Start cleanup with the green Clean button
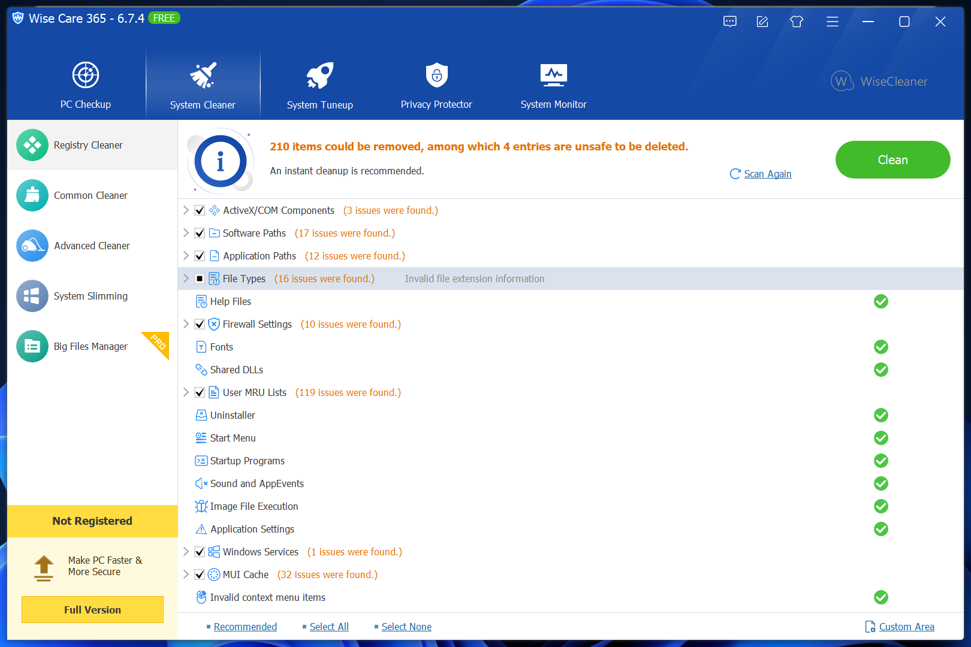The height and width of the screenshot is (647, 971). pyautogui.click(x=893, y=160)
